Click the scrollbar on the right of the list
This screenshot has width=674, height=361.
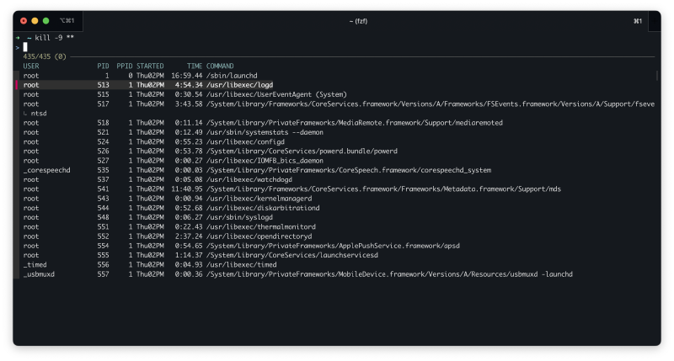tap(656, 75)
